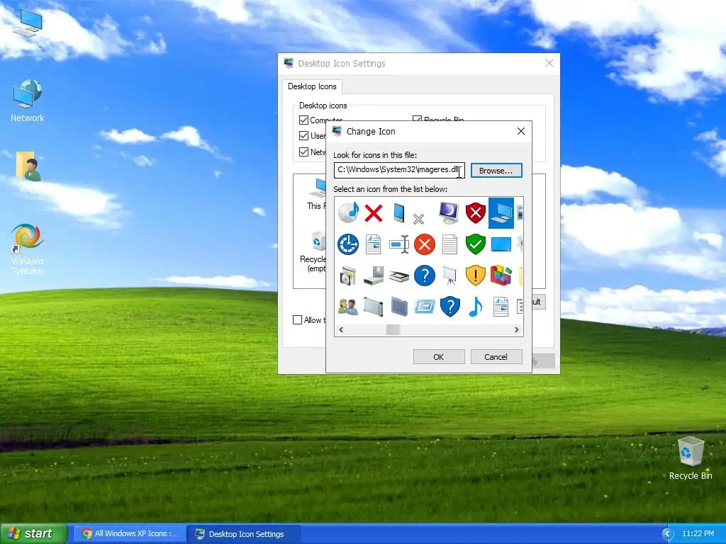Choose the software box with disc icon
This screenshot has width=726, height=544.
click(x=348, y=276)
